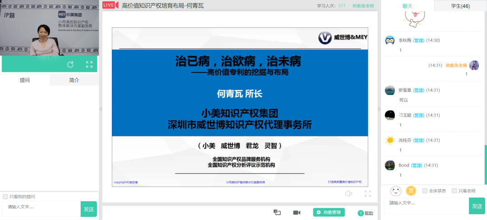Click 李秋梅's owl avatar
The width and height of the screenshot is (487, 220).
coord(390,40)
